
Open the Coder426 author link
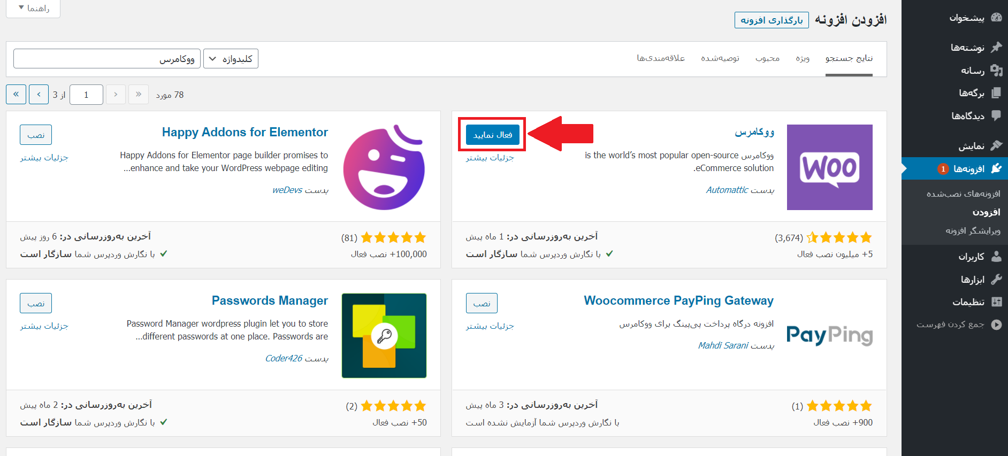[284, 358]
